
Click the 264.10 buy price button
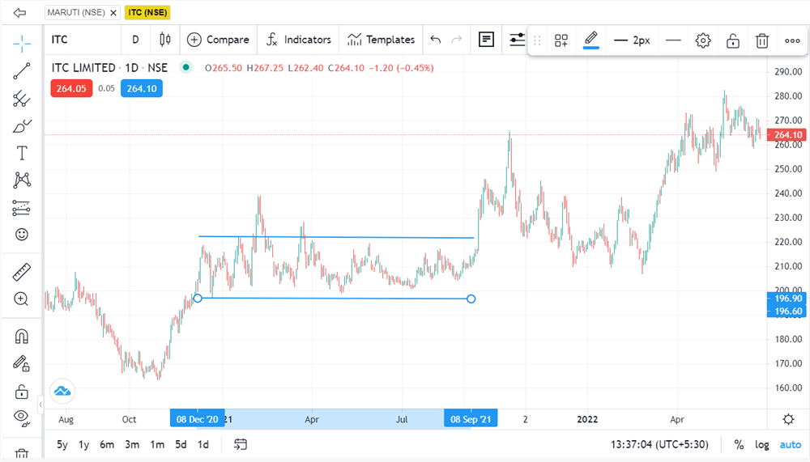click(142, 88)
